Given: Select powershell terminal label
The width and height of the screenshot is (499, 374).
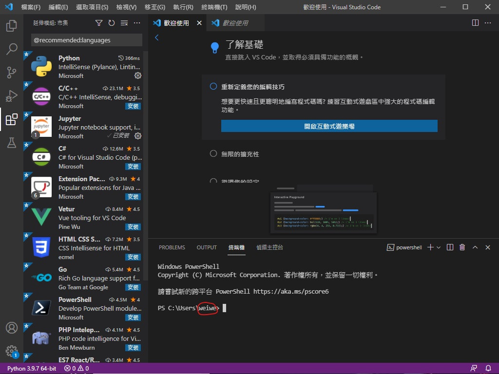Looking at the screenshot, I should (404, 247).
